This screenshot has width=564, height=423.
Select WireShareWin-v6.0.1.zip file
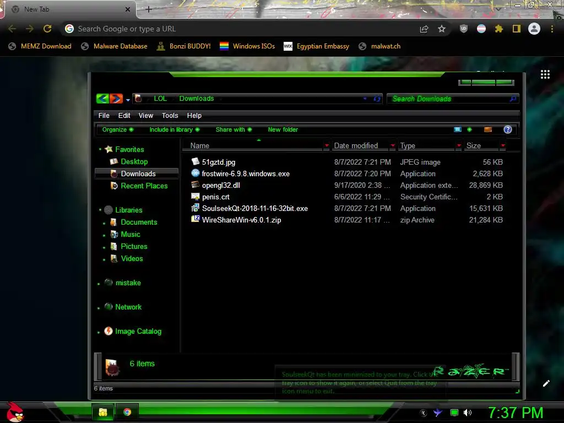pos(241,220)
